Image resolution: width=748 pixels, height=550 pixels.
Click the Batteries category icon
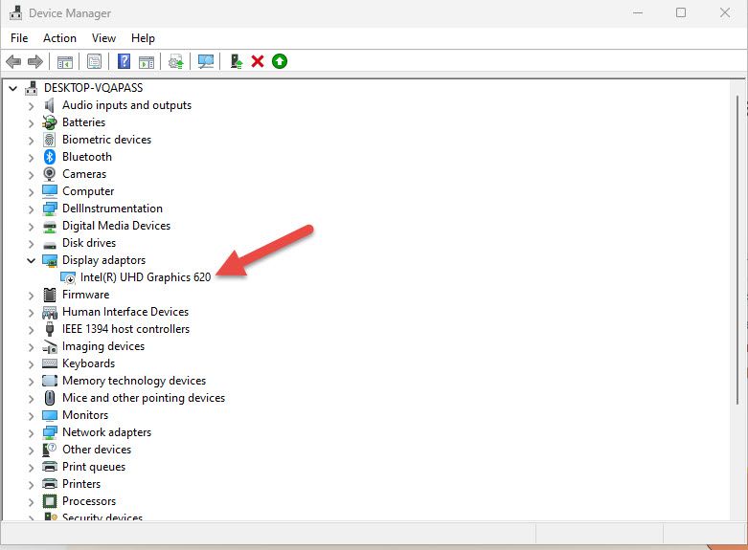point(50,122)
